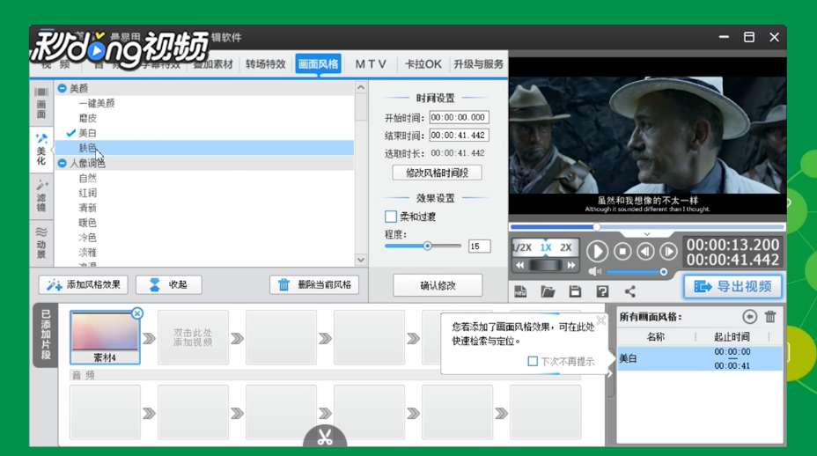Delete style with trash icon
The height and width of the screenshot is (456, 817).
770,316
